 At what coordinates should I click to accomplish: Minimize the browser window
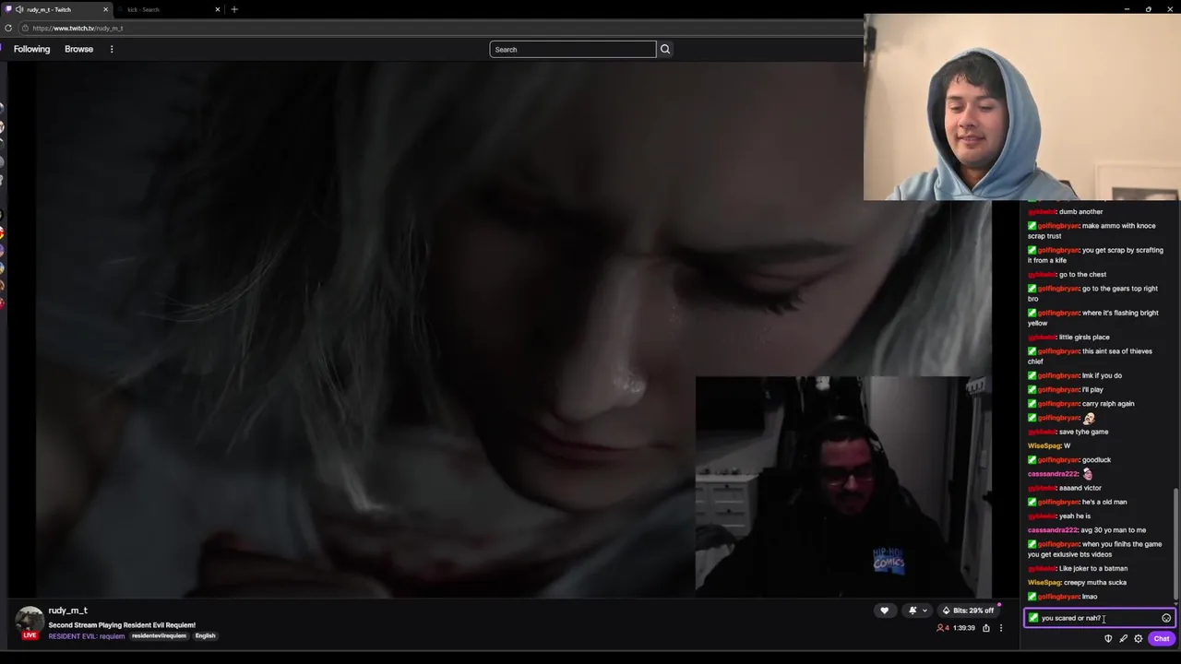1127,9
